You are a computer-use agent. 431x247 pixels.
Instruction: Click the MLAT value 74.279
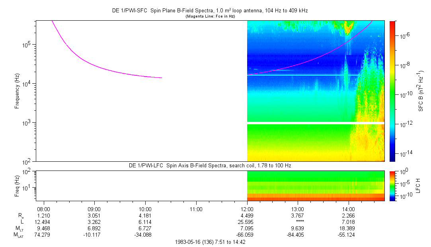43,235
